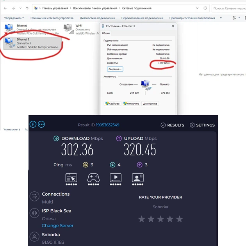The width and height of the screenshot is (246, 246).
Task: Click the download latency icon
Action: [x=112, y=165]
